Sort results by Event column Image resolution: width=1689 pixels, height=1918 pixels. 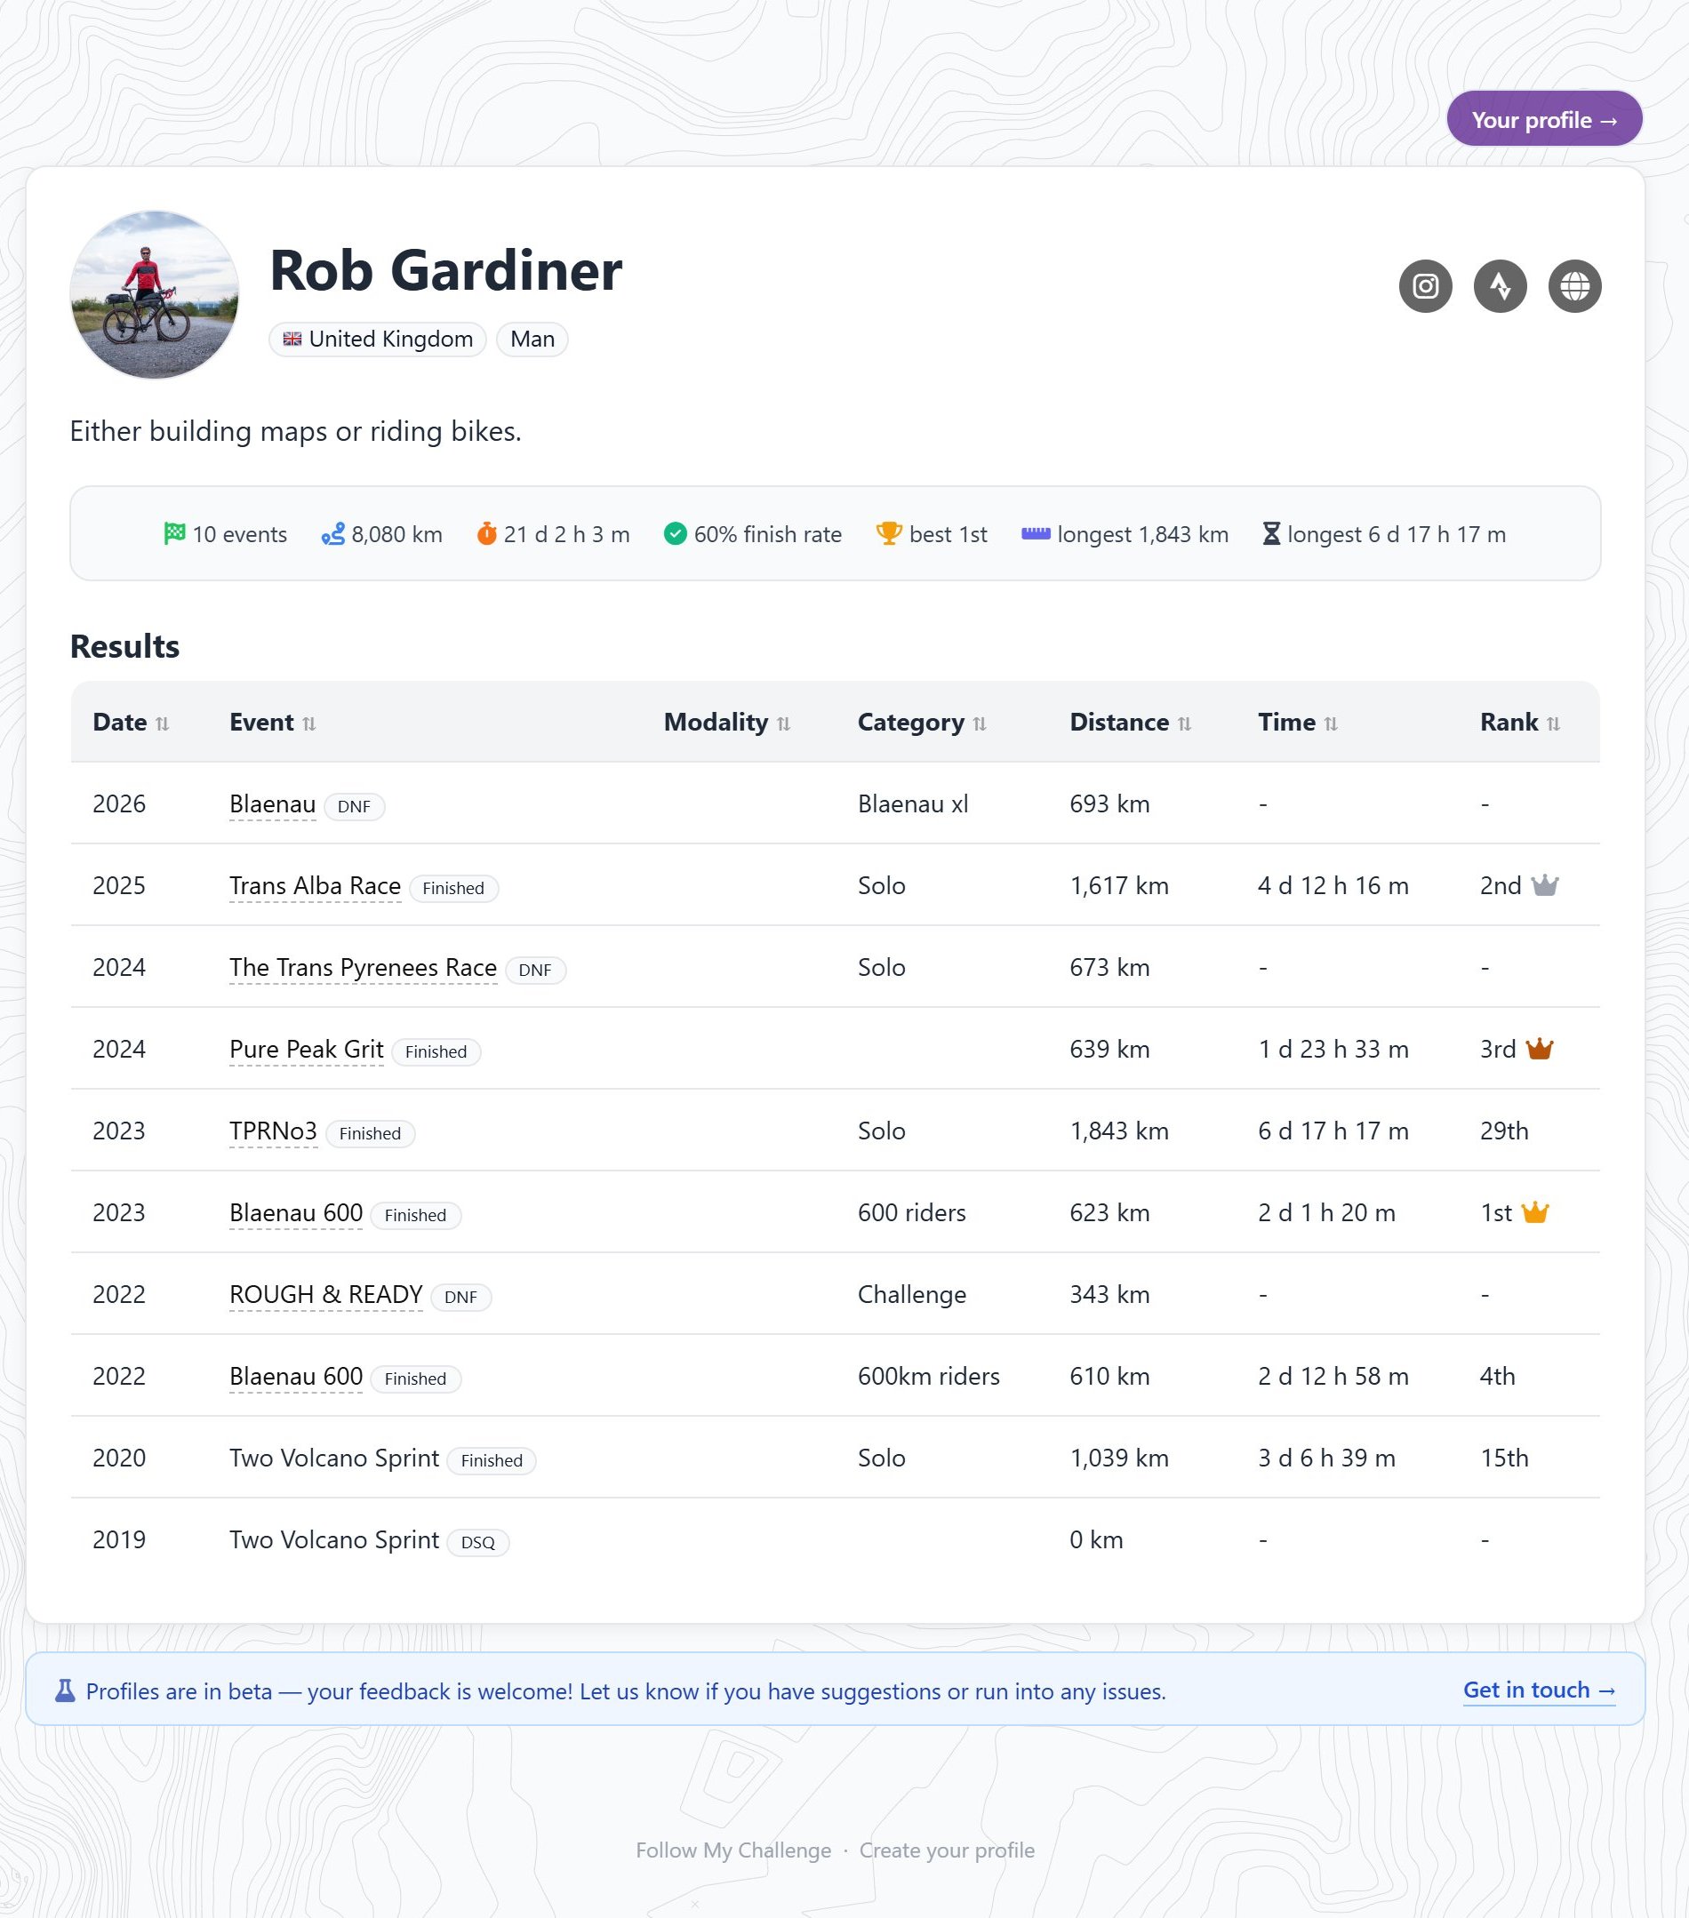(x=272, y=723)
